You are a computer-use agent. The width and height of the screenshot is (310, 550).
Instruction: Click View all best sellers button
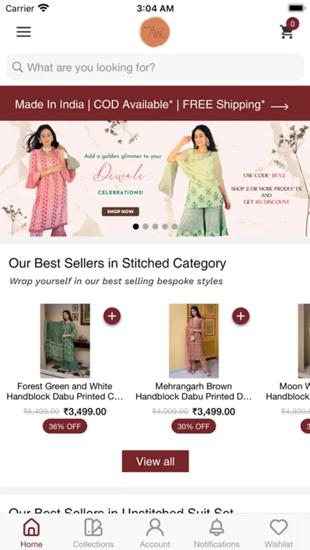(x=155, y=461)
